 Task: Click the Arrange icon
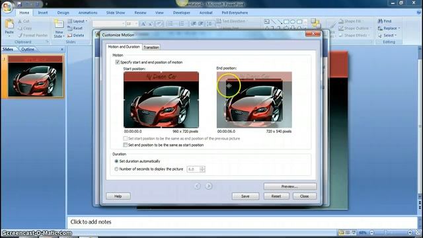click(316, 24)
